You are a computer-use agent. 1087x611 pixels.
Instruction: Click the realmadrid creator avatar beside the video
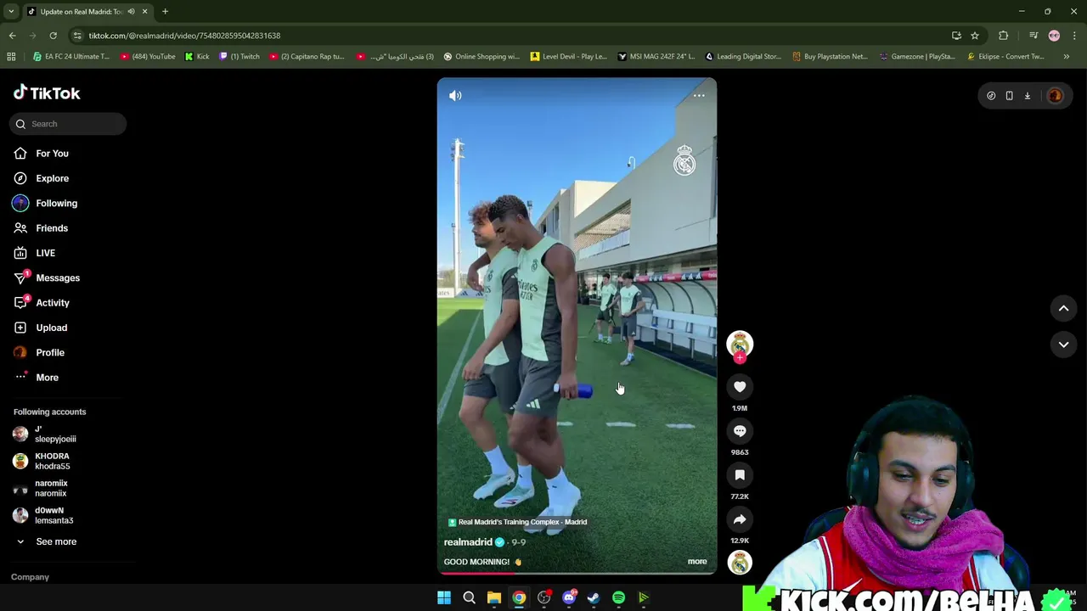pos(740,343)
